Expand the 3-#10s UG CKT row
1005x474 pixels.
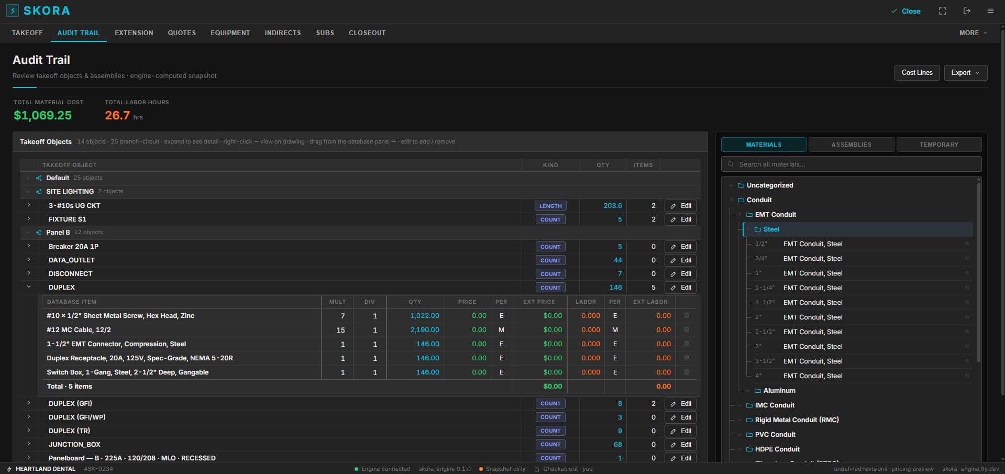(x=29, y=205)
